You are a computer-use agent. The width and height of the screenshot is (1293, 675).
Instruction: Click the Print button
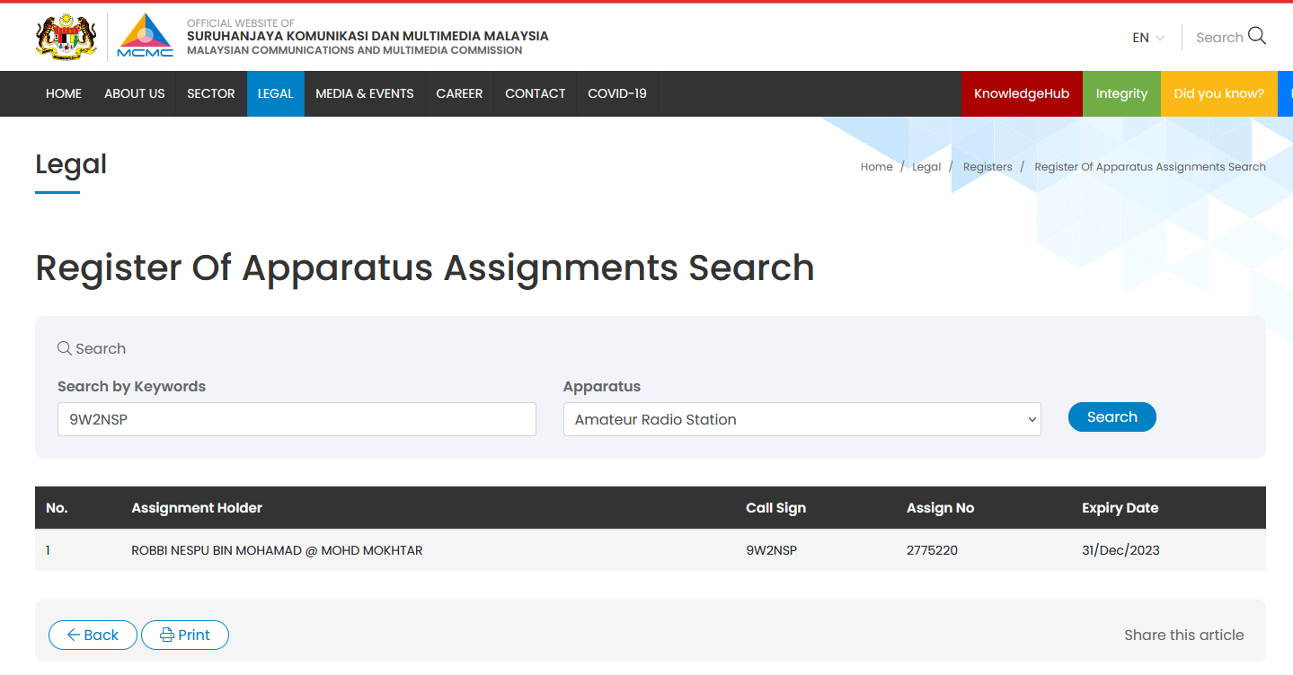click(x=185, y=635)
